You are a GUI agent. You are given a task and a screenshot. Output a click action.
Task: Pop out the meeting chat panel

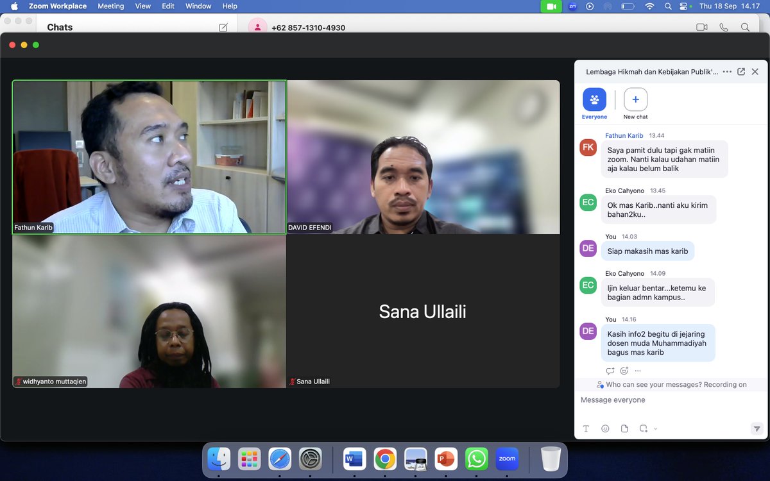tap(741, 72)
